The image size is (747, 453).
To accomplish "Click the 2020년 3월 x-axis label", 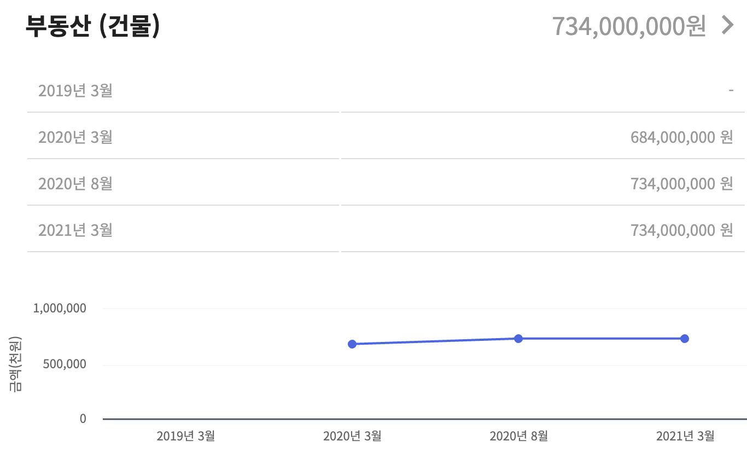I will [x=352, y=436].
